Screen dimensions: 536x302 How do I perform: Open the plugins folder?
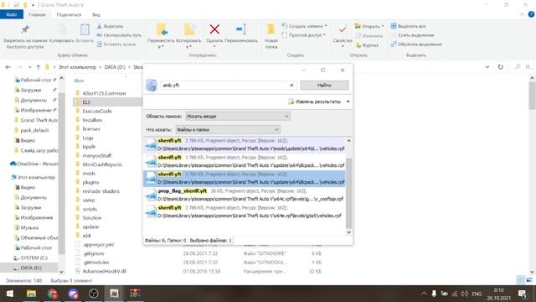pyautogui.click(x=90, y=182)
